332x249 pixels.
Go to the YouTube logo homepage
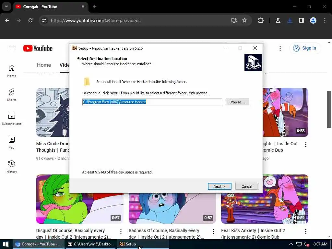tap(38, 48)
